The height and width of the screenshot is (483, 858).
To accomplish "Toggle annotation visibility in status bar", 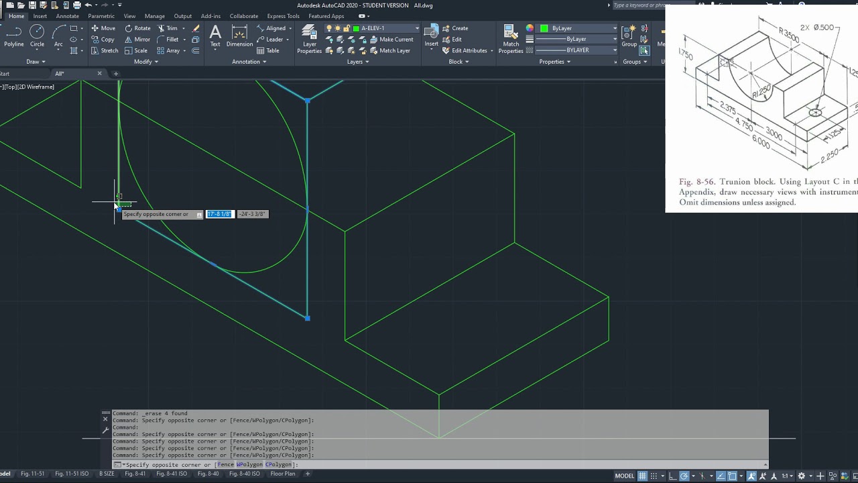I will point(751,476).
